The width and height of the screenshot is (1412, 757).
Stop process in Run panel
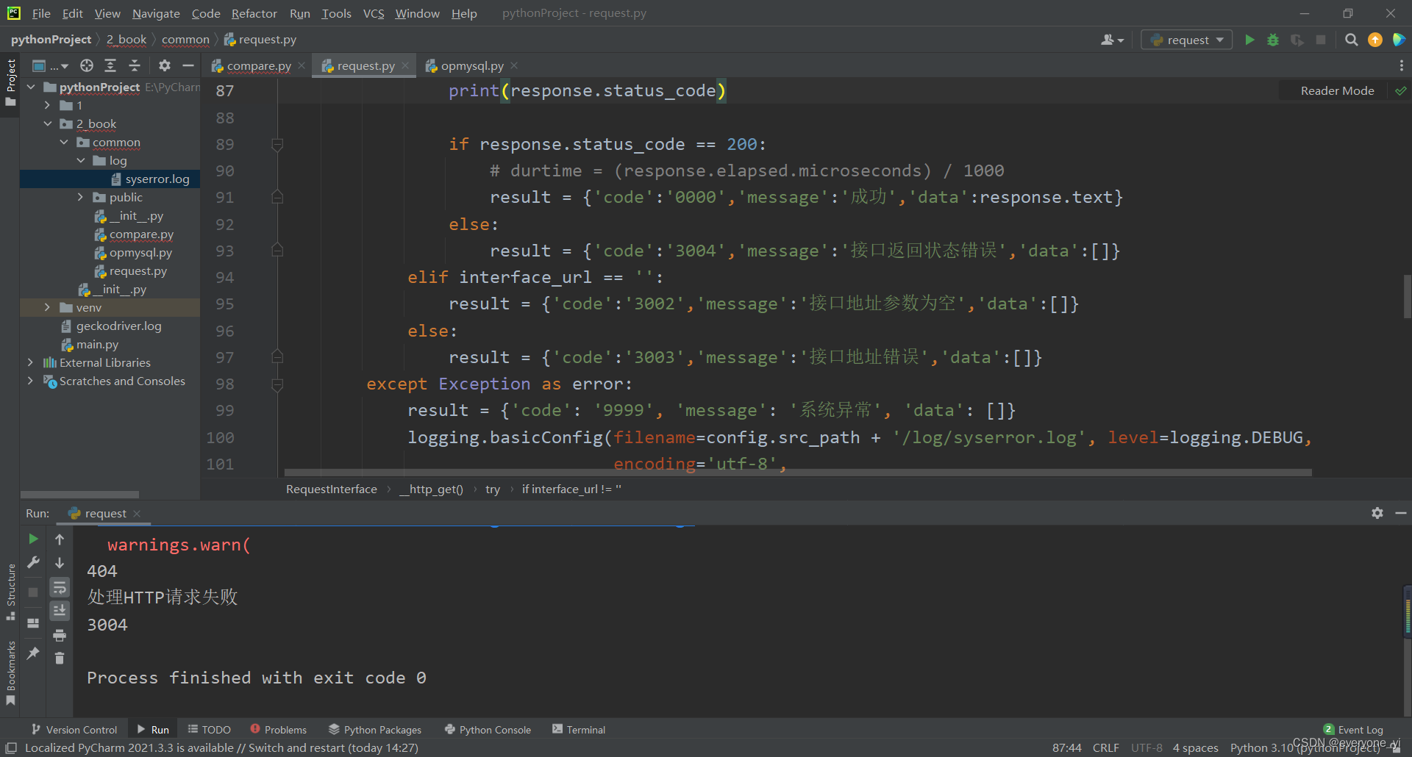pos(33,592)
